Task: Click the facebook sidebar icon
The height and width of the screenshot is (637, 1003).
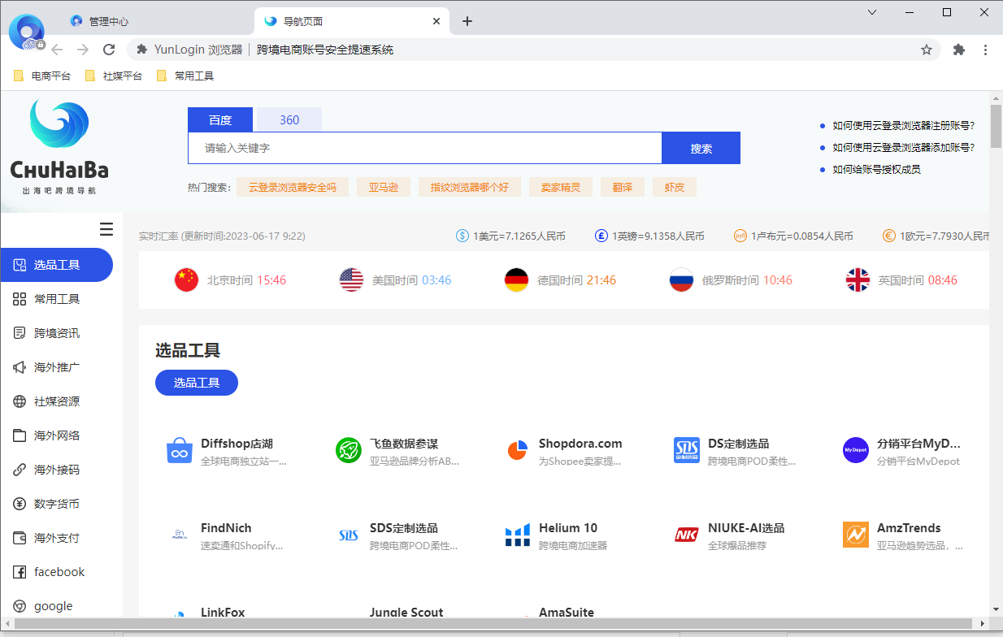Action: point(18,571)
